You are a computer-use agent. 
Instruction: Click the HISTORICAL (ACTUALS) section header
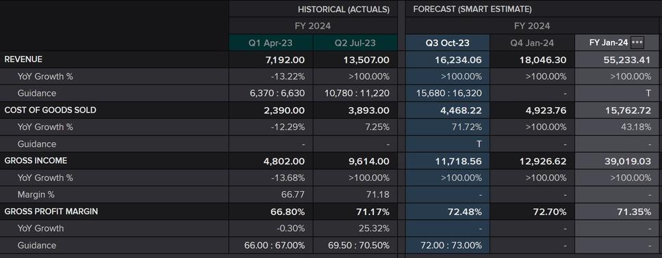(344, 10)
